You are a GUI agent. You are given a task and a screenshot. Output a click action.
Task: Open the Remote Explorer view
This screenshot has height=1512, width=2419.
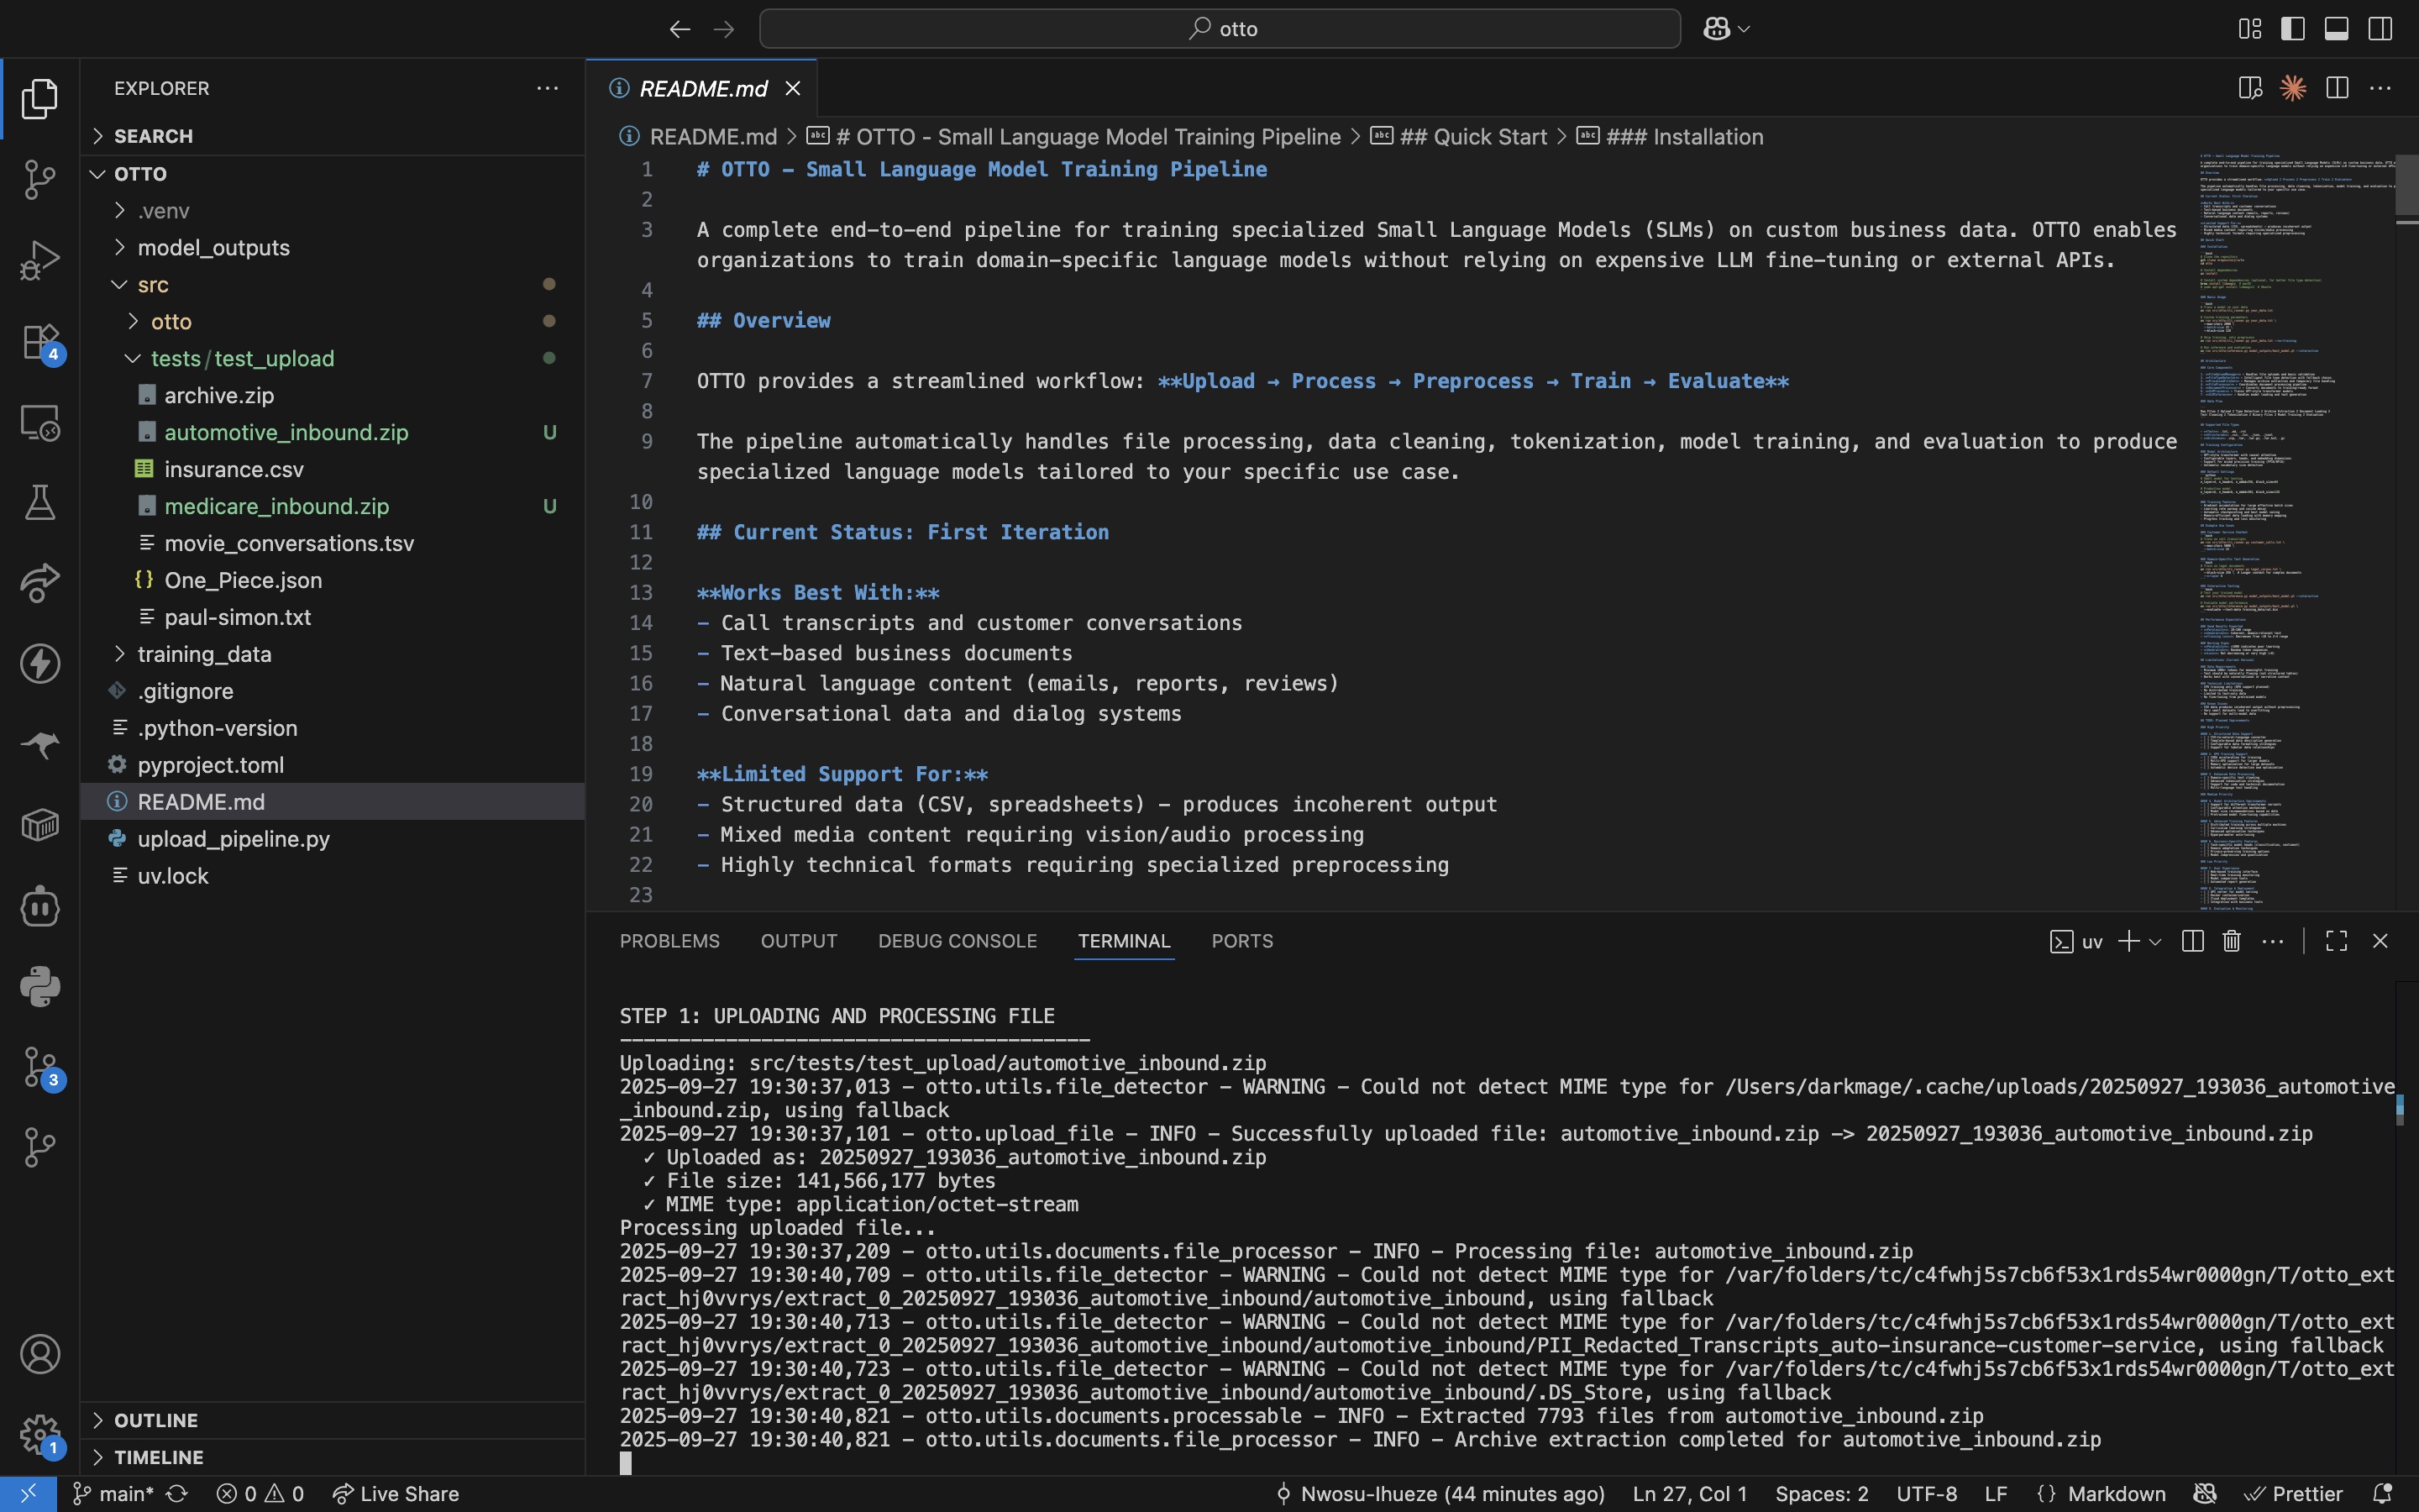(40, 422)
